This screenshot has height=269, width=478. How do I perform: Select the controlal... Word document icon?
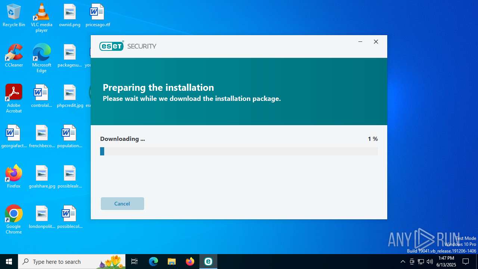coord(41,96)
